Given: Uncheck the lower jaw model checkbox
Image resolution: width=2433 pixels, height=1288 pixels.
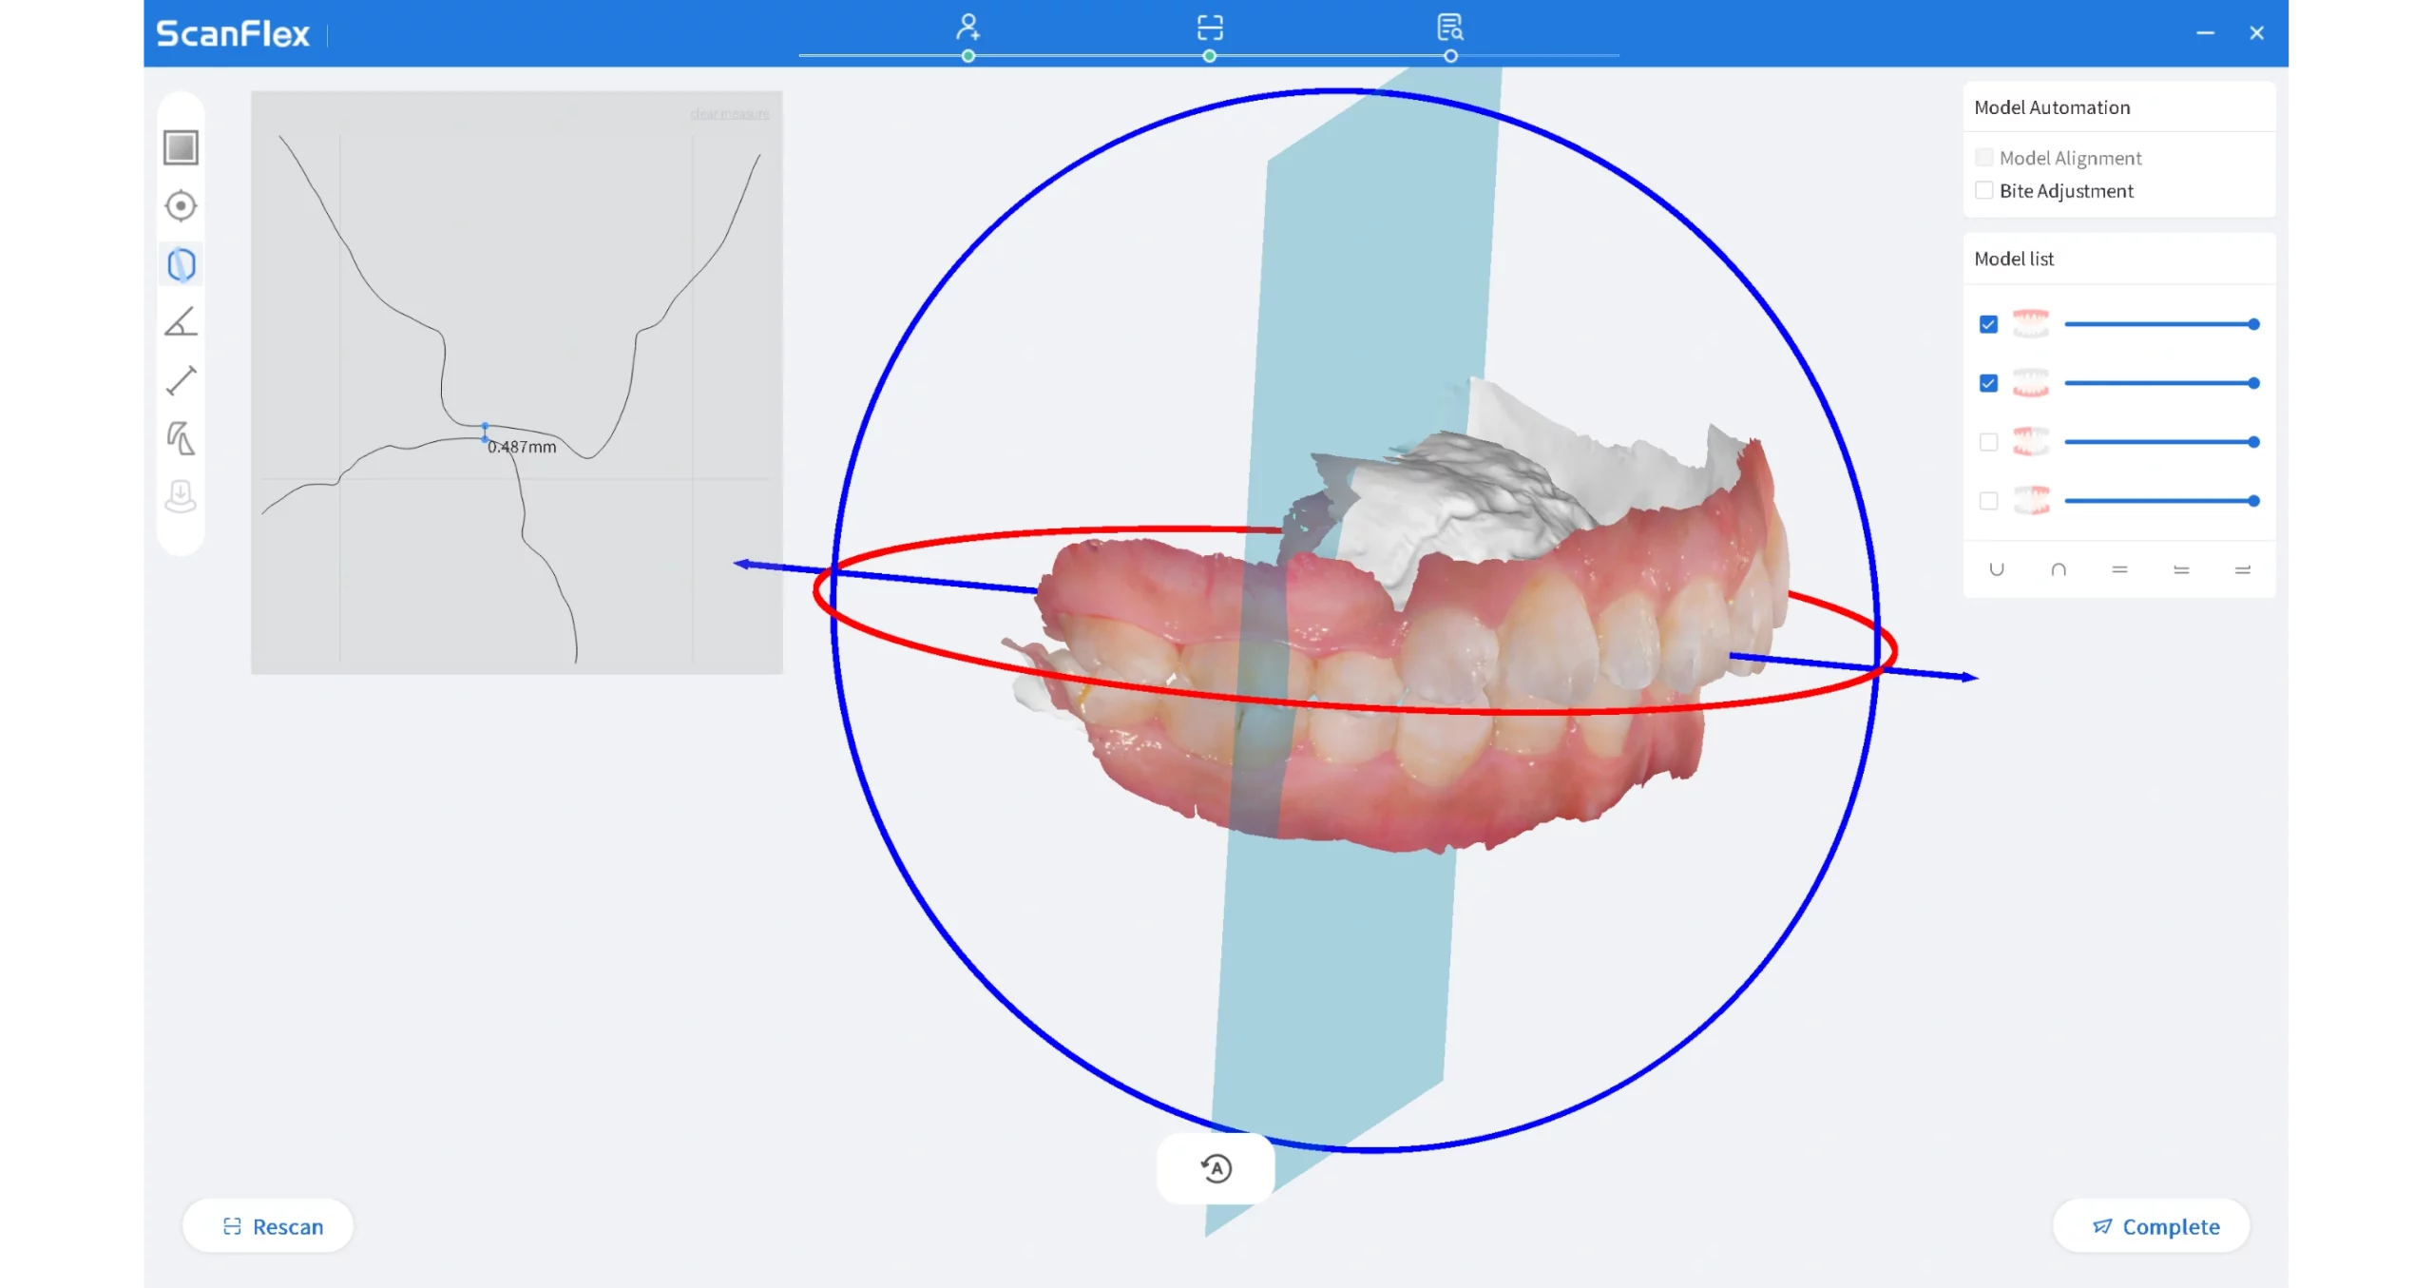Looking at the screenshot, I should (1988, 383).
